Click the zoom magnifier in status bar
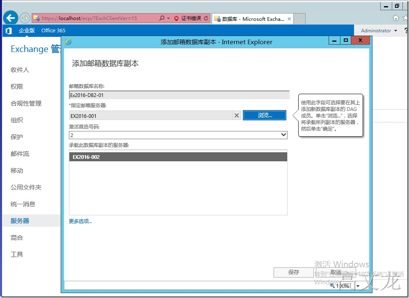The image size is (409, 298). pyautogui.click(x=332, y=285)
